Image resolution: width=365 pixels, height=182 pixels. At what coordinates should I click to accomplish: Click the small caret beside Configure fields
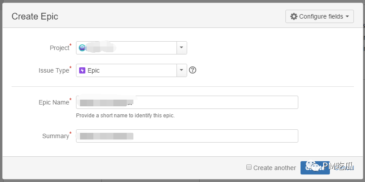[x=347, y=16]
